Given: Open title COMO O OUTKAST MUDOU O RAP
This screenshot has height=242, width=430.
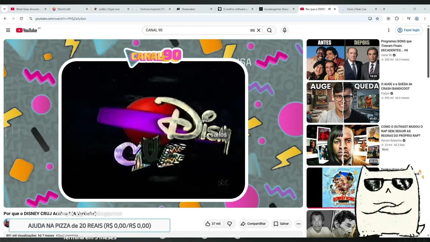Looking at the screenshot, I should [x=402, y=131].
